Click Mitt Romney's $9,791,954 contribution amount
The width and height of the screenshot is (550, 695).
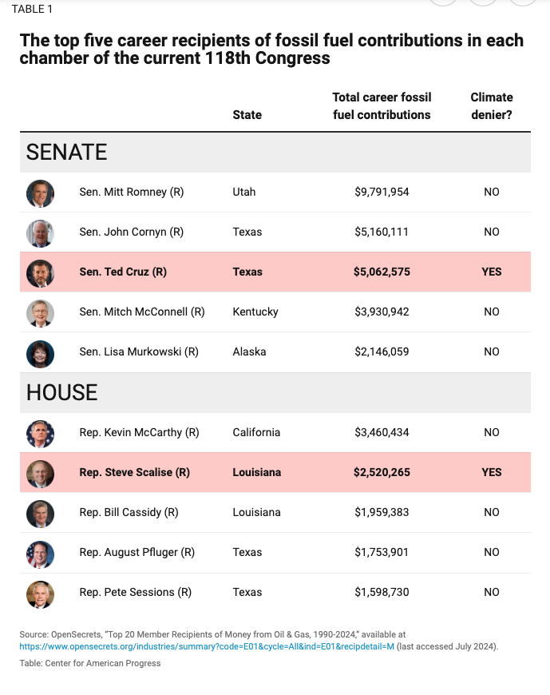[382, 193]
